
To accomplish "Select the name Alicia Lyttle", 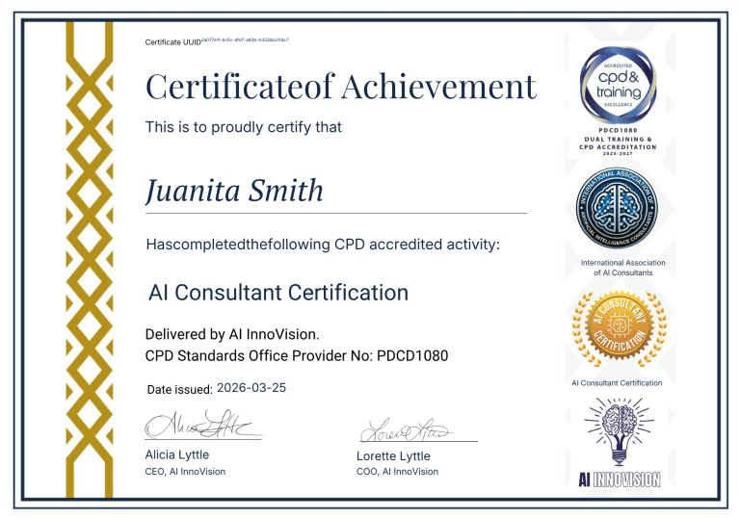I will (176, 454).
